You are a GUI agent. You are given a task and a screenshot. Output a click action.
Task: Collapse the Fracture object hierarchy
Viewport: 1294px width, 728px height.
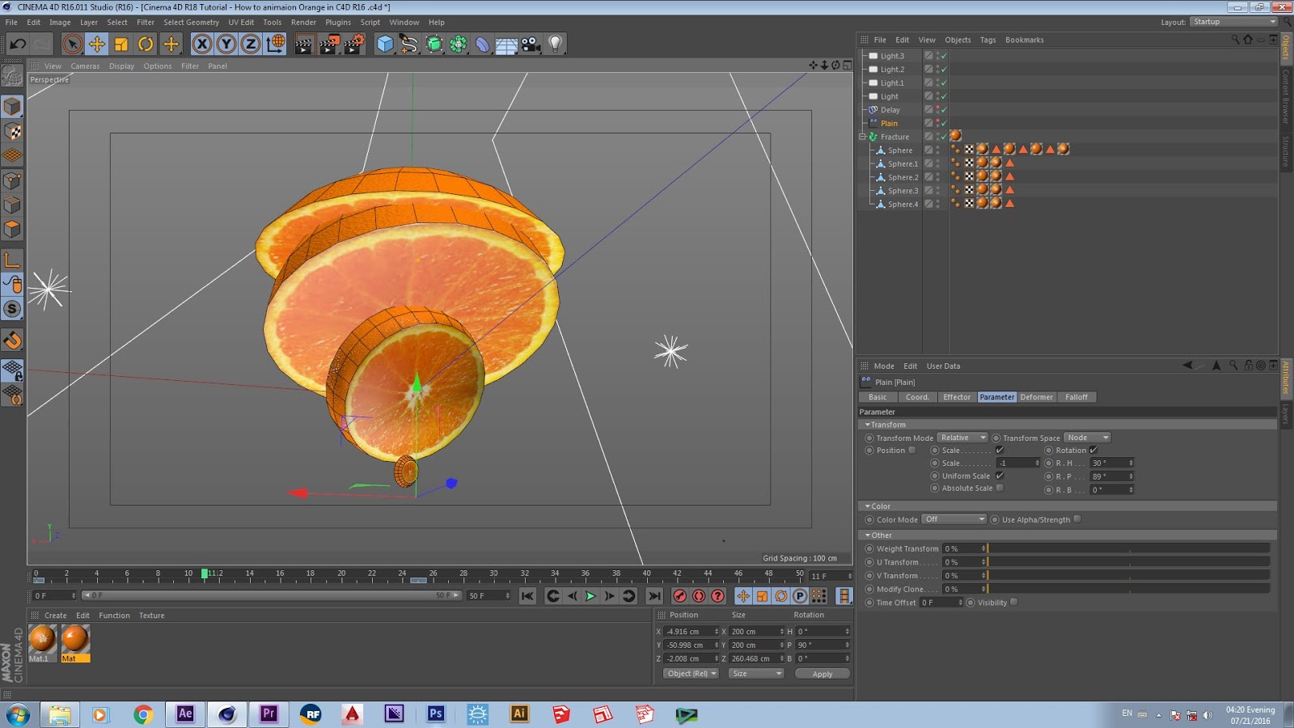pyautogui.click(x=863, y=137)
